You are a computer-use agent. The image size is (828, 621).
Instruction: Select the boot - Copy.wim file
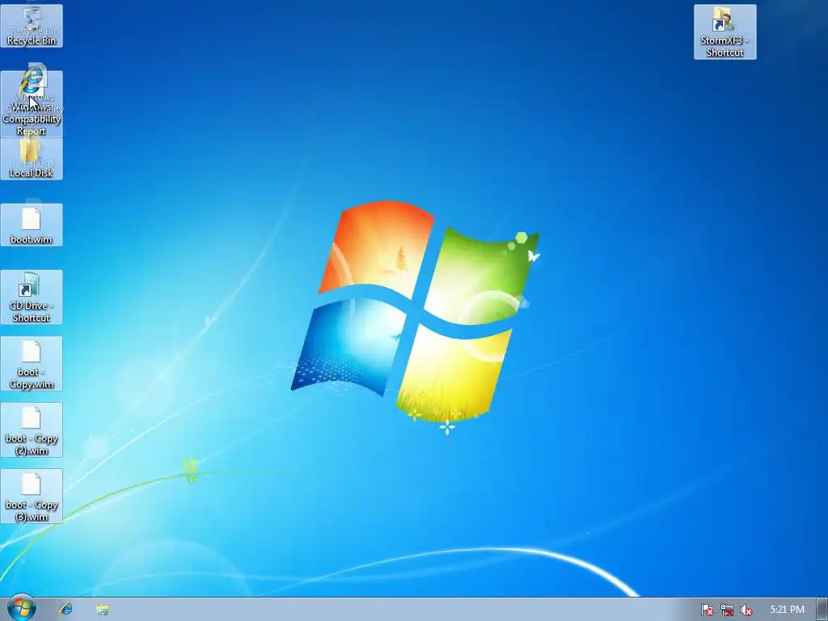32,363
